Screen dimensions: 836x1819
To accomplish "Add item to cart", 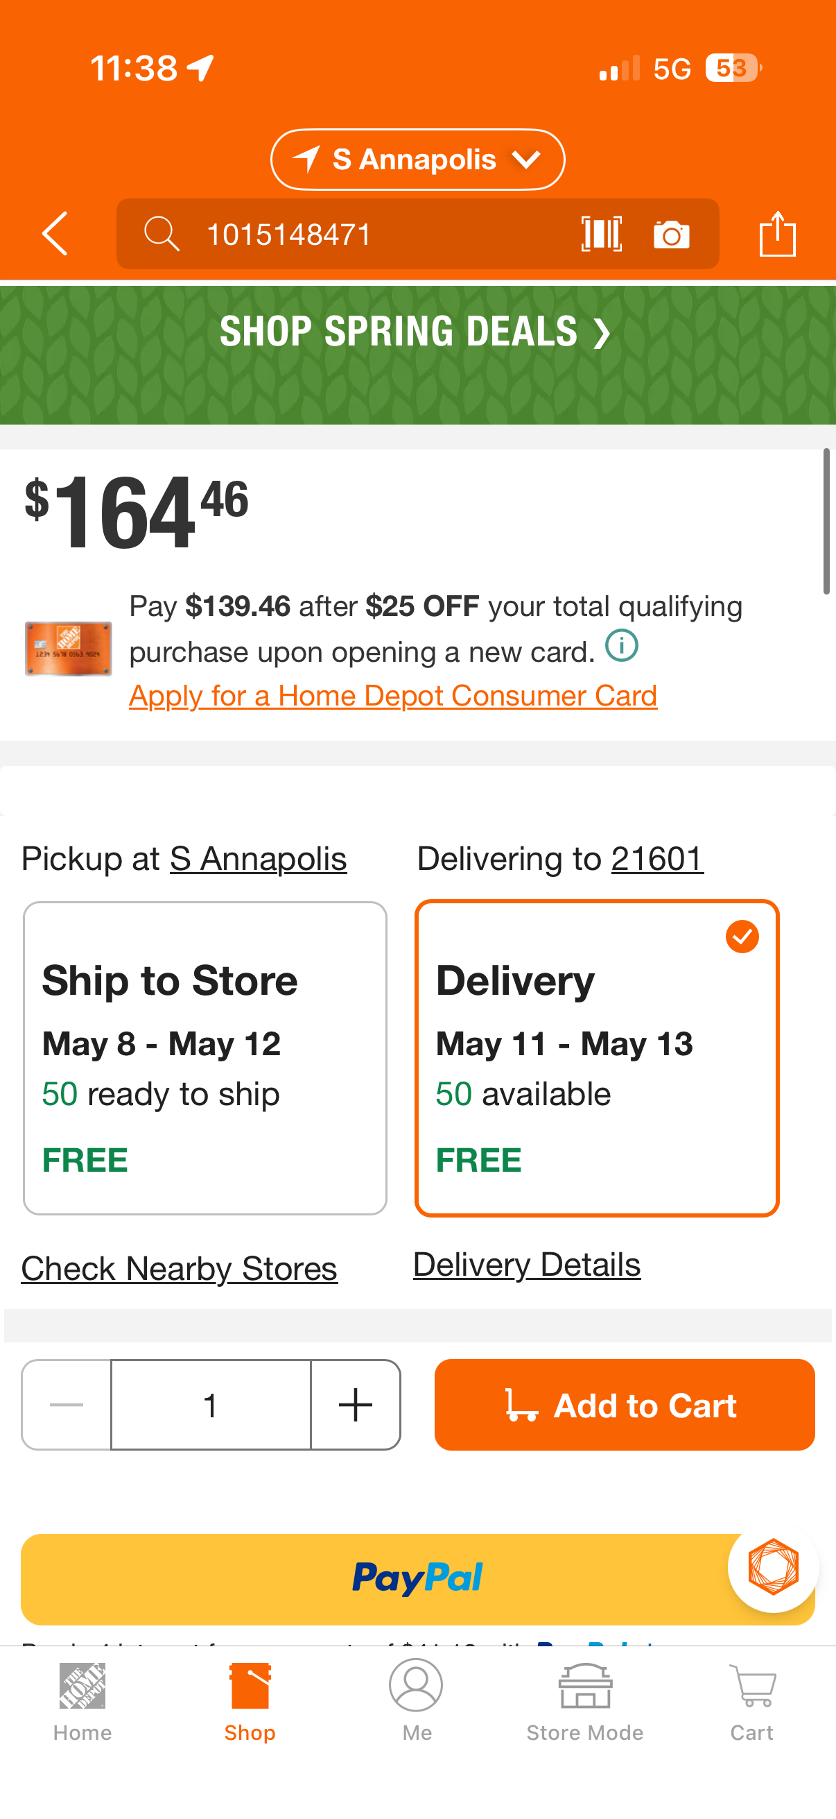I will 625,1405.
